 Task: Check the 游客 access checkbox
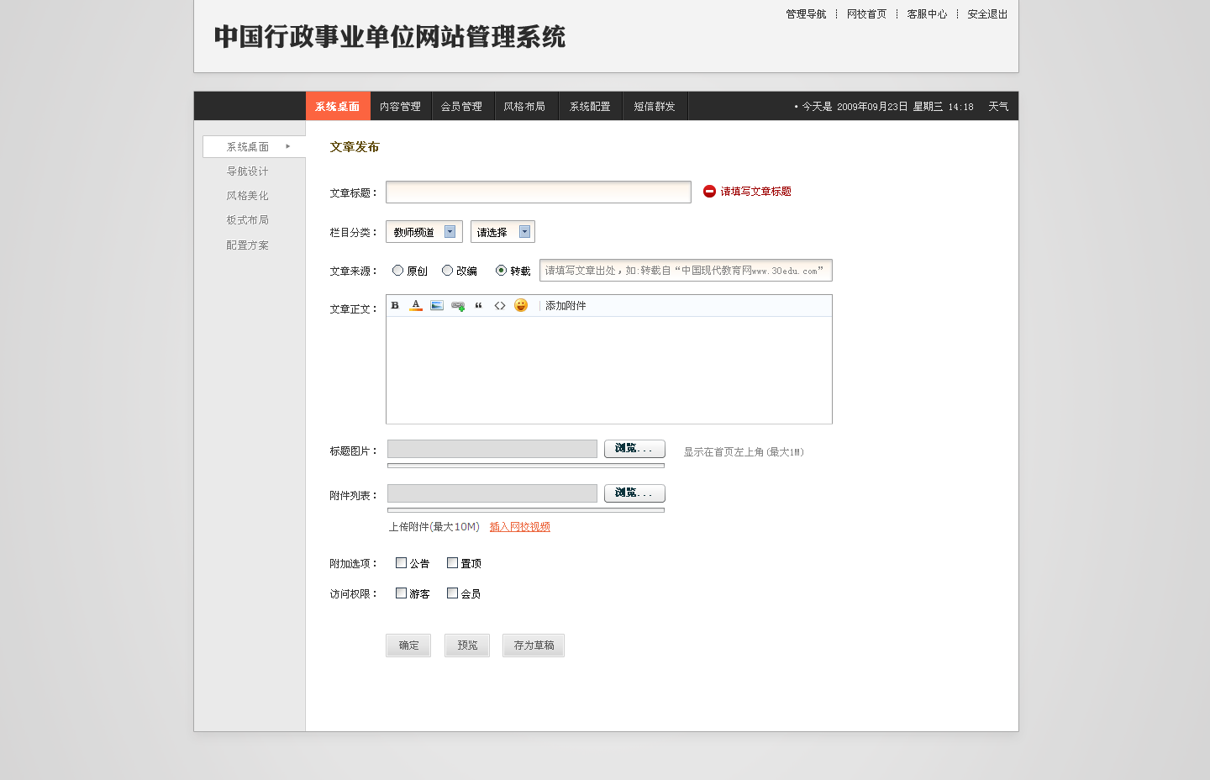(402, 593)
